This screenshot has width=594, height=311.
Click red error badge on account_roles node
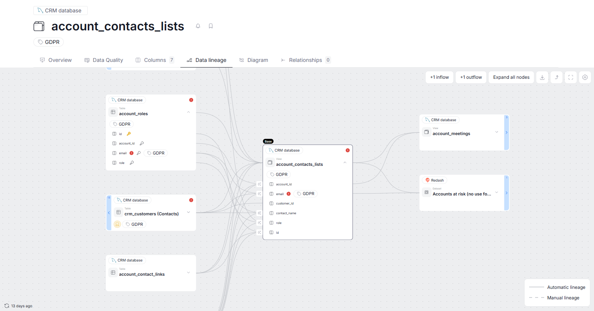tap(191, 100)
